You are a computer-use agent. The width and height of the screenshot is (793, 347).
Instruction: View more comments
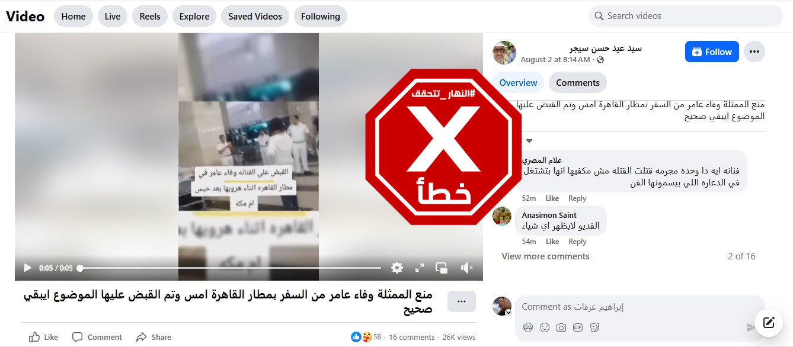tap(545, 256)
